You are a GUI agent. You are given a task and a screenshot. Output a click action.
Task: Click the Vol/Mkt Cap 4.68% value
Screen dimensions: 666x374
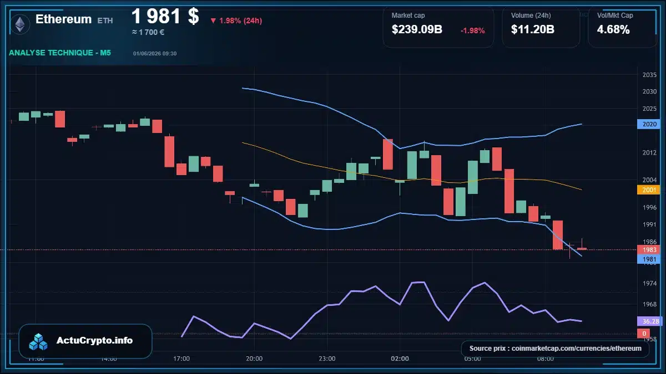613,29
